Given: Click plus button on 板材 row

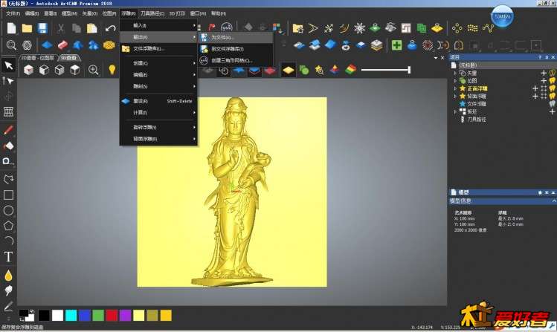Looking at the screenshot, I should [x=552, y=111].
